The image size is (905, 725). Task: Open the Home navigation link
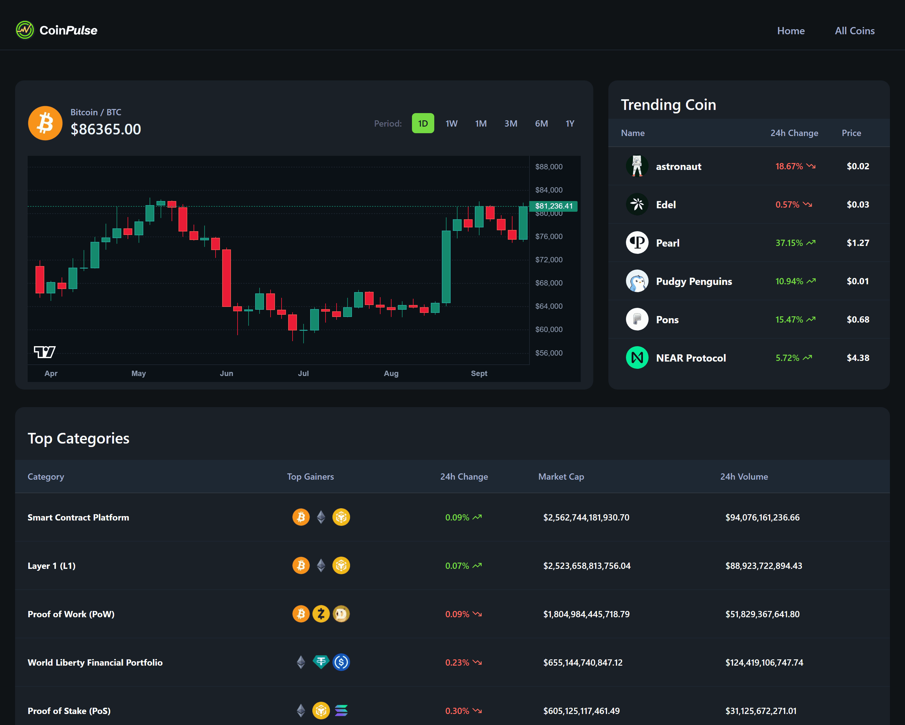click(791, 31)
